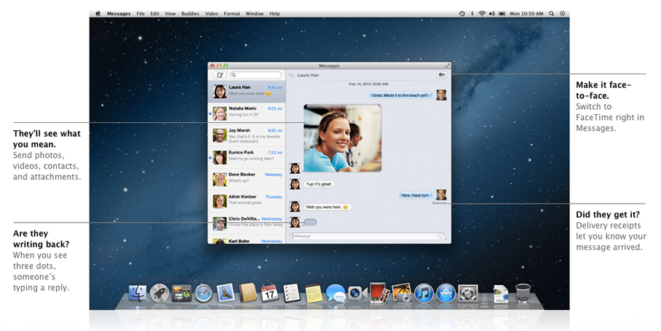Viewport: 661px width, 331px height.
Task: Open Mail stamp icon in dock
Action: click(x=226, y=293)
